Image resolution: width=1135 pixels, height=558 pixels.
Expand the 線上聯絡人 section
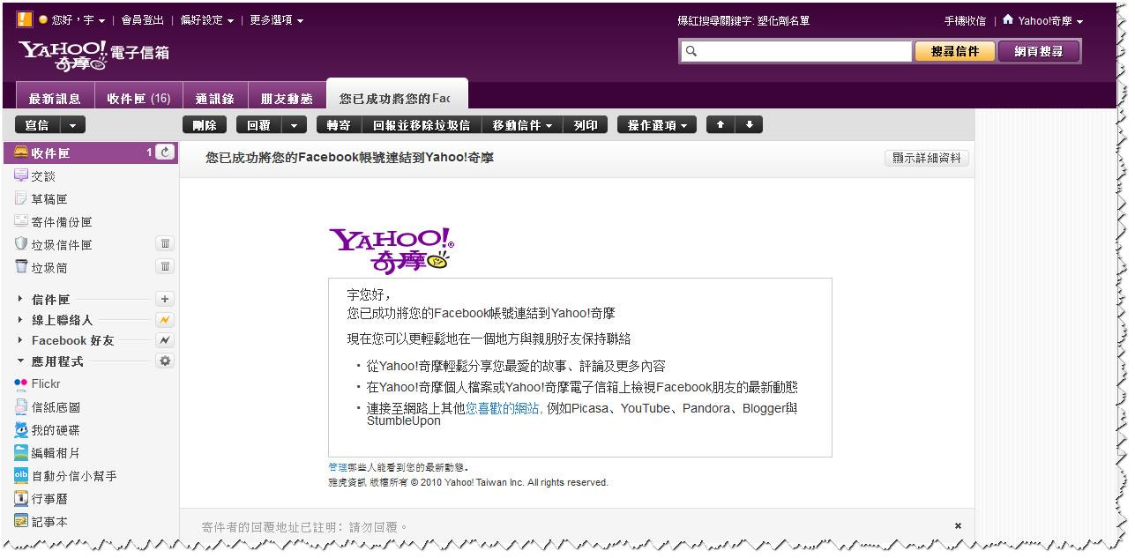point(21,320)
